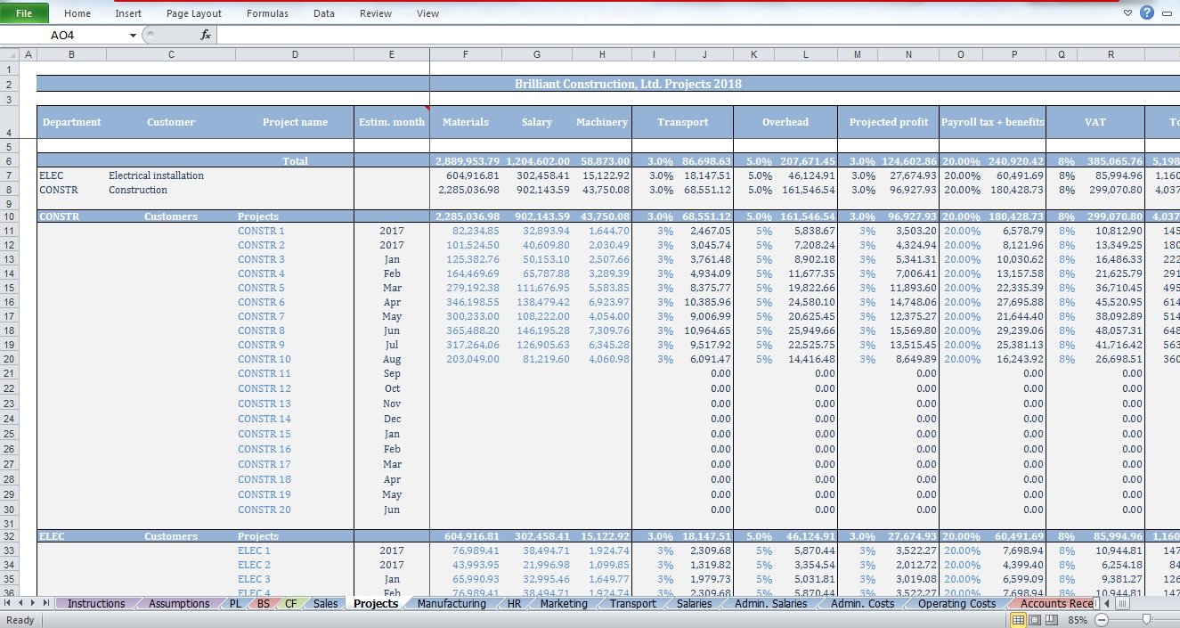Click the CONSTR 5 project name cell

261,288
